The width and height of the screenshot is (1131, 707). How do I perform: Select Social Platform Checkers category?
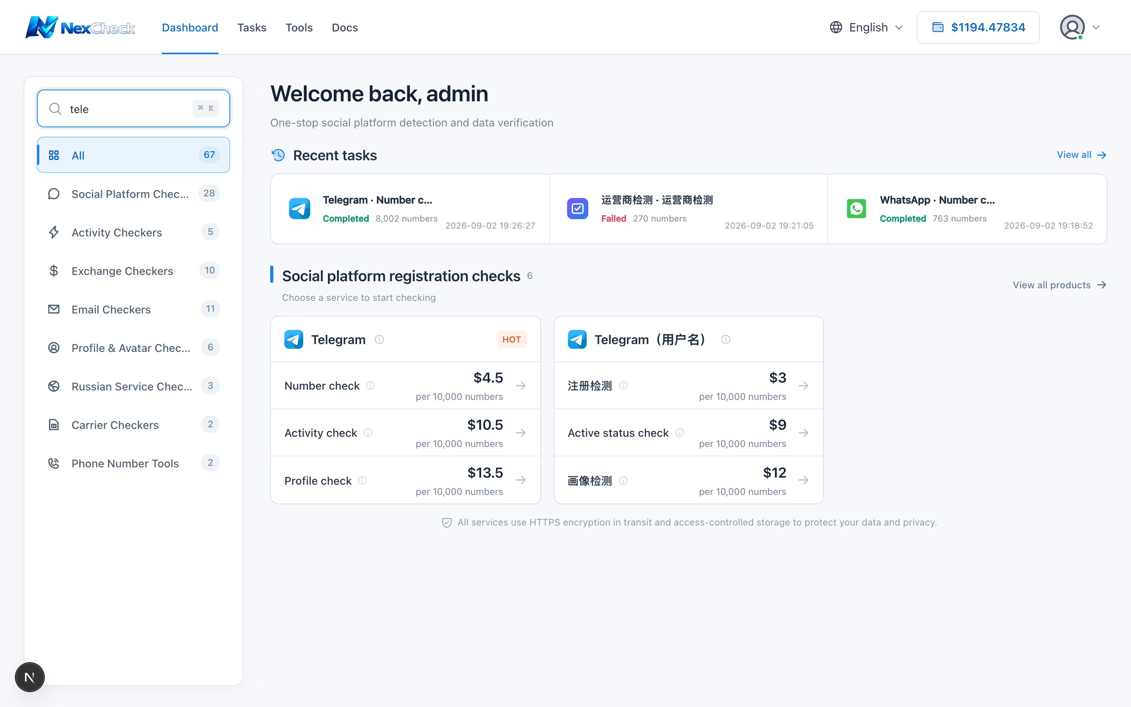pyautogui.click(x=134, y=194)
